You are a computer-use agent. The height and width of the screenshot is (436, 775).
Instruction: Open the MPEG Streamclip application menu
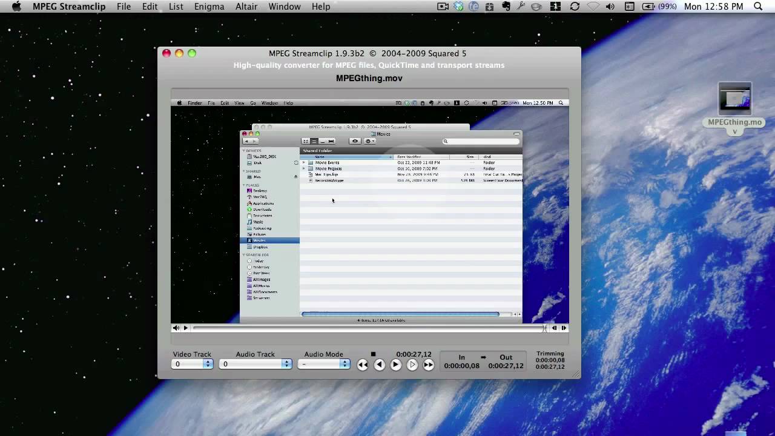point(69,7)
